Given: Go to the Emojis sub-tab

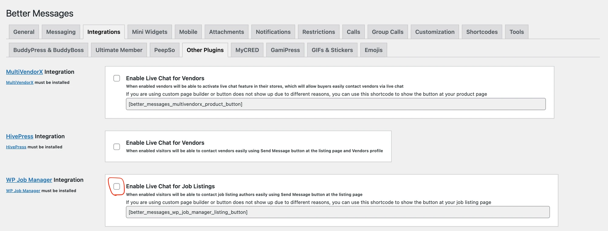Looking at the screenshot, I should click(374, 50).
